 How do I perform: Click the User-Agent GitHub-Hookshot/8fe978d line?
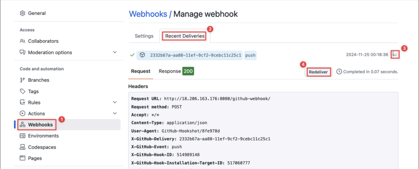[x=175, y=131]
